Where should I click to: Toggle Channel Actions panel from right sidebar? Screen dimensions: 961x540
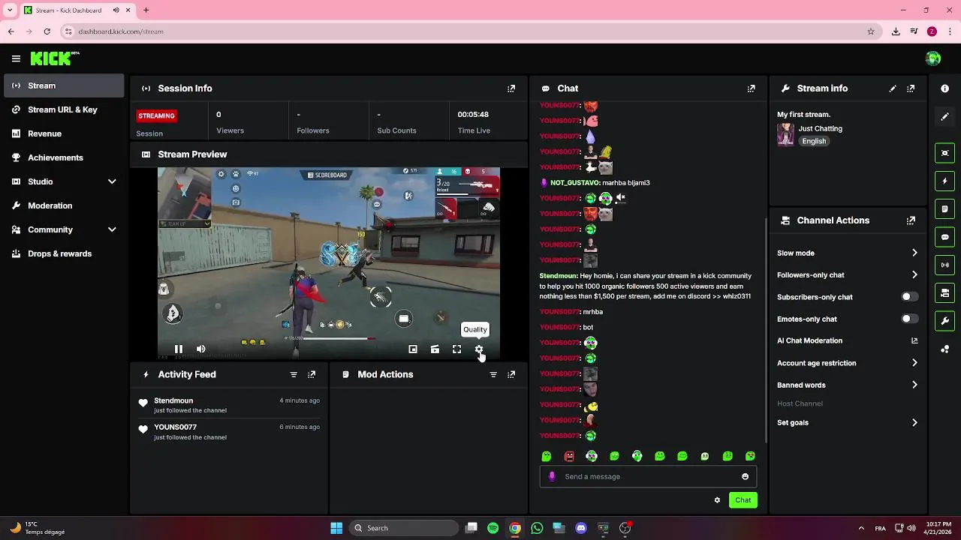click(944, 292)
